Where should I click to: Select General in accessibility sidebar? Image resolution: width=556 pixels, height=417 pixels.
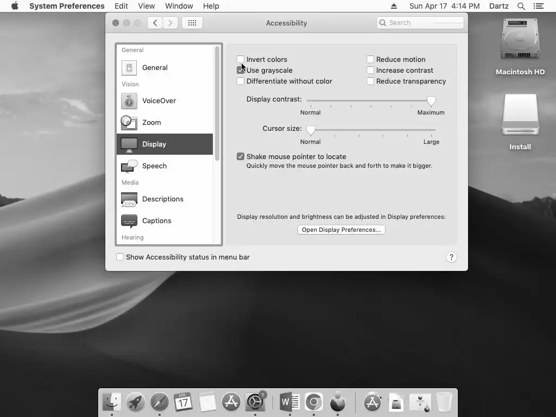point(165,67)
